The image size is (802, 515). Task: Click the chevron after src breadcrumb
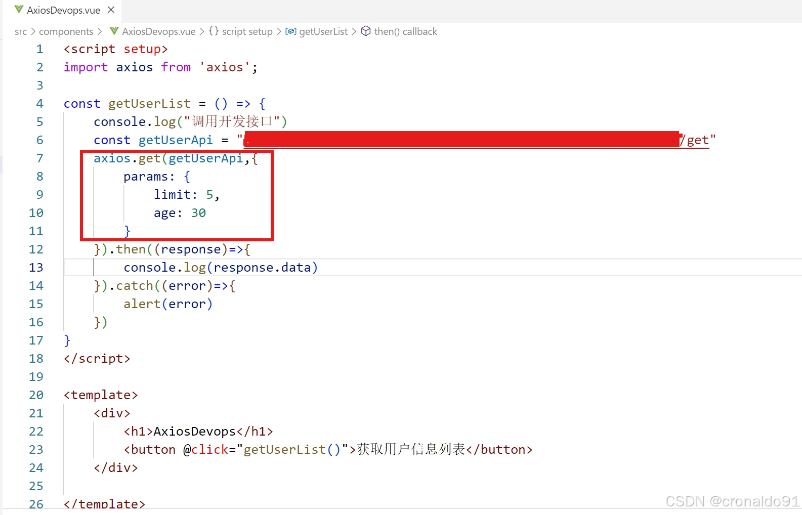point(33,31)
